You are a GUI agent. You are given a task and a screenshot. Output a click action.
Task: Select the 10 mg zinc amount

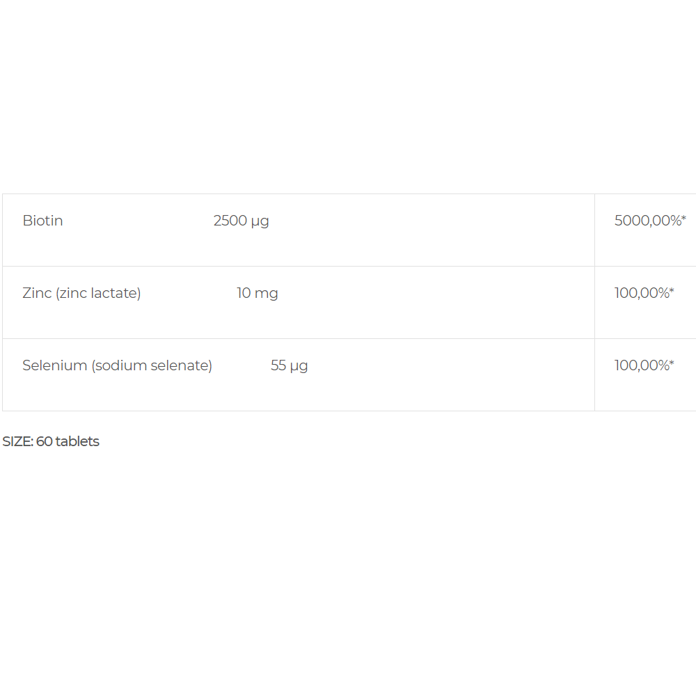point(258,294)
